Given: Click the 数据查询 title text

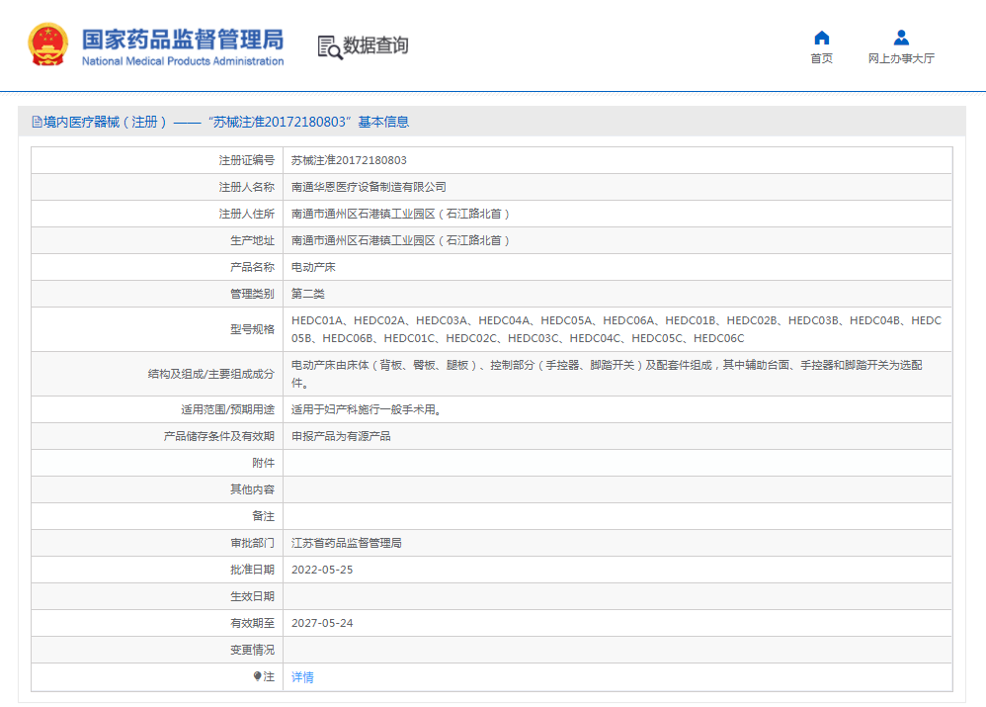Looking at the screenshot, I should point(375,45).
